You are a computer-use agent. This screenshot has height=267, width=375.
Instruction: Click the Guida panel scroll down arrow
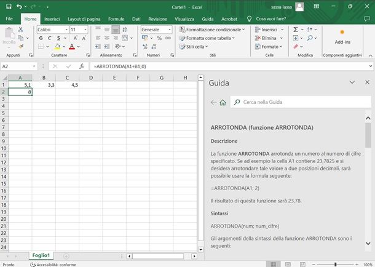pos(368,244)
